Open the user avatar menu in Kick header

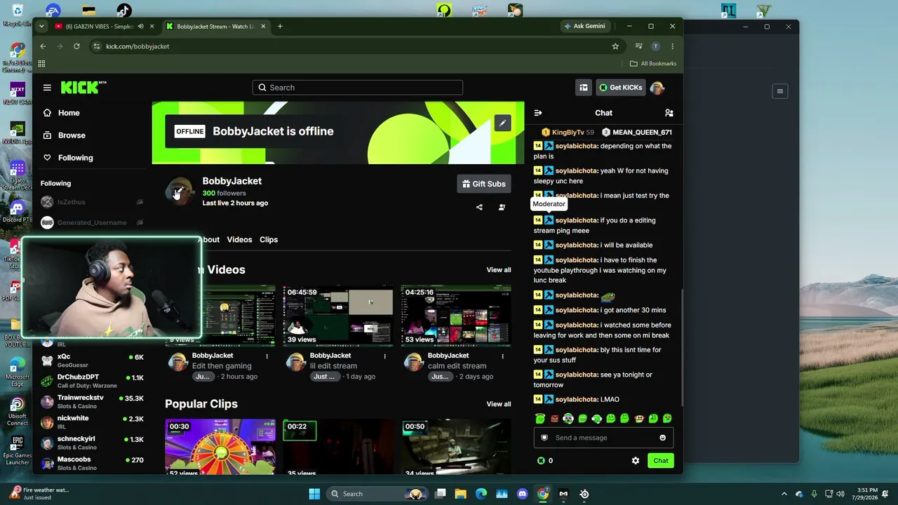click(657, 88)
